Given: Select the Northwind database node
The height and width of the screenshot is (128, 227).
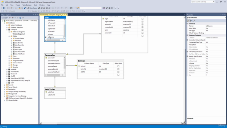Looking at the screenshot, I should click(x=13, y=74).
